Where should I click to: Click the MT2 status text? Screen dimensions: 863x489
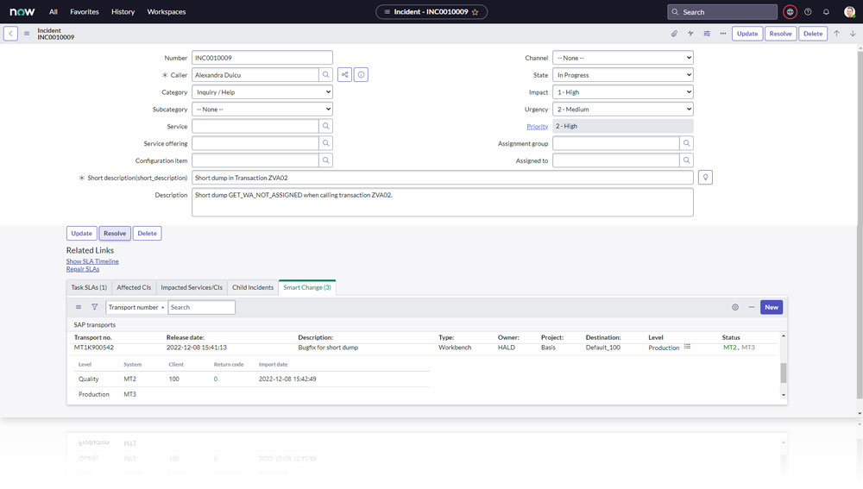point(729,348)
